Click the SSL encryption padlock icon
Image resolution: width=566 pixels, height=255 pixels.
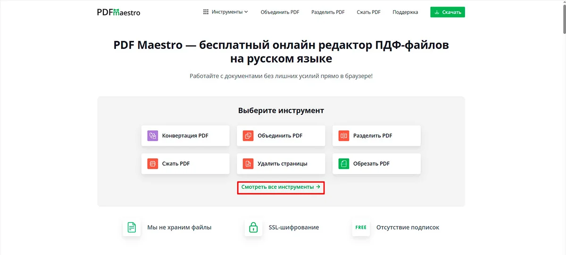pyautogui.click(x=253, y=228)
